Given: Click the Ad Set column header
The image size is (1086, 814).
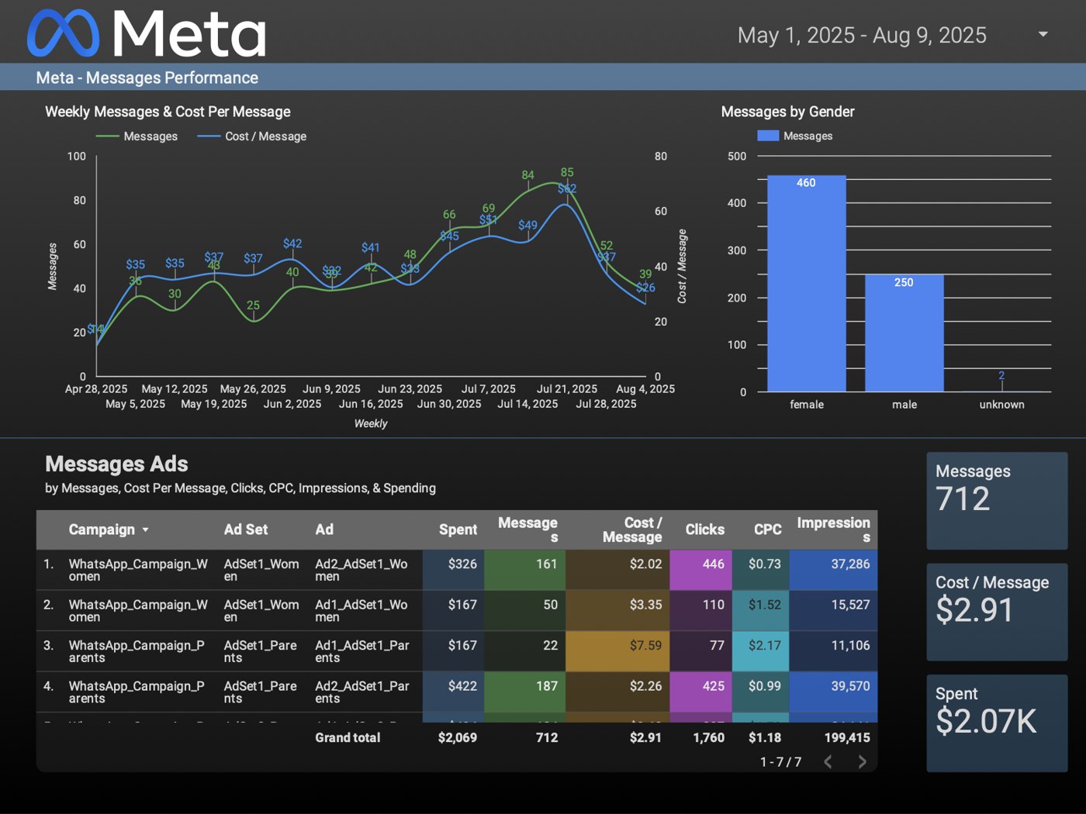Looking at the screenshot, I should click(246, 530).
